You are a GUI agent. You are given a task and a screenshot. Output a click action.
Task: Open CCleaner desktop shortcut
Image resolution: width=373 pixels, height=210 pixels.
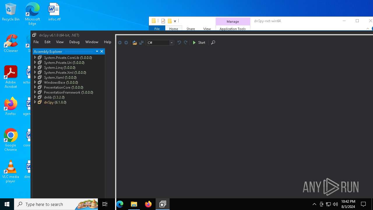(11, 43)
